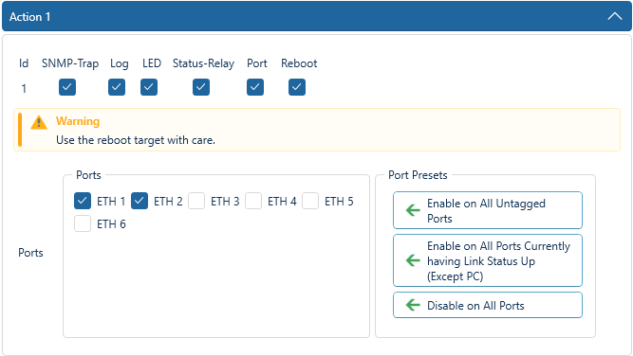Click the orange warning triangle icon
The height and width of the screenshot is (356, 633).
point(39,122)
